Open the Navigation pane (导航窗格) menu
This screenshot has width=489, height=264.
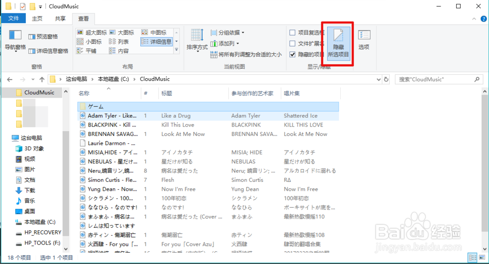tap(15, 41)
